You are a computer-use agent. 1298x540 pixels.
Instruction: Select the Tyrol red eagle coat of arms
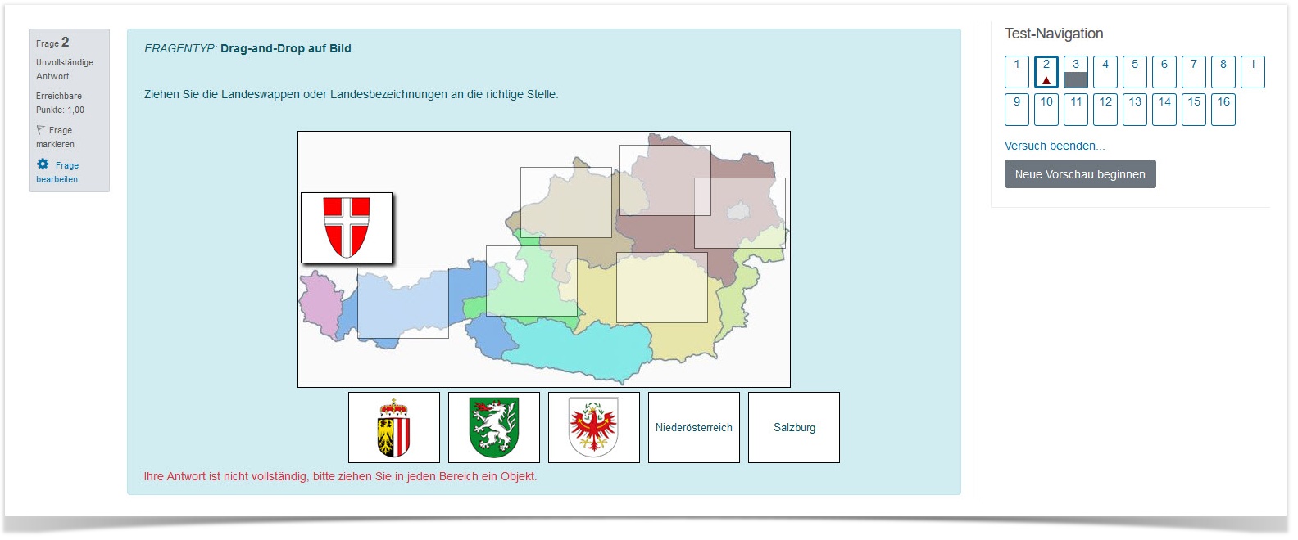click(594, 427)
